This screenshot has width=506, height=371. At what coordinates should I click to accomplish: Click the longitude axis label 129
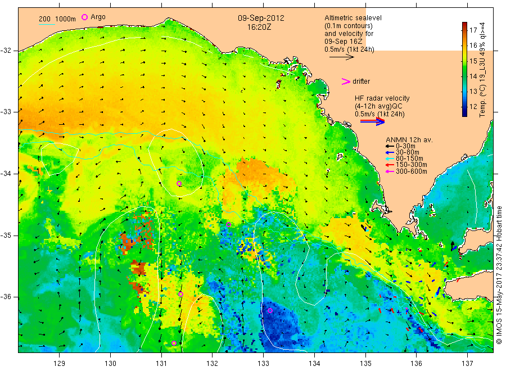coord(60,364)
